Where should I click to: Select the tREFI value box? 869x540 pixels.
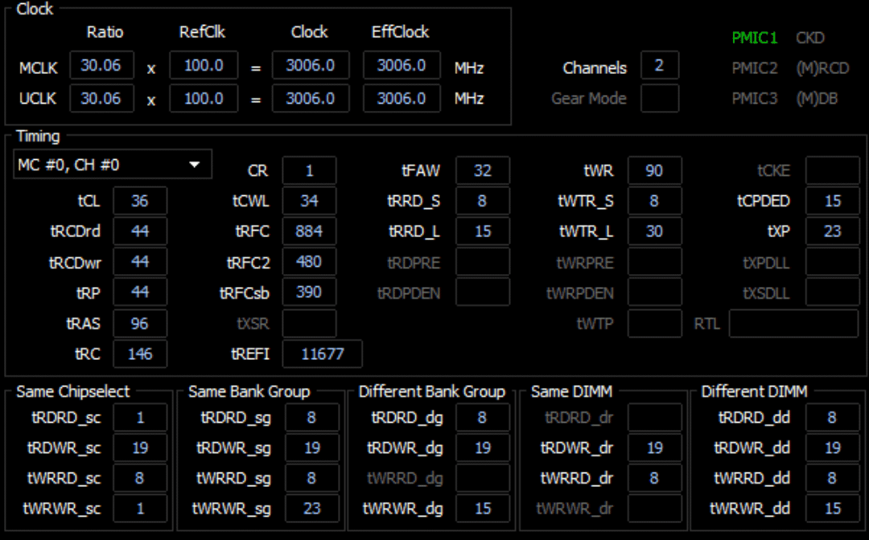pos(322,354)
